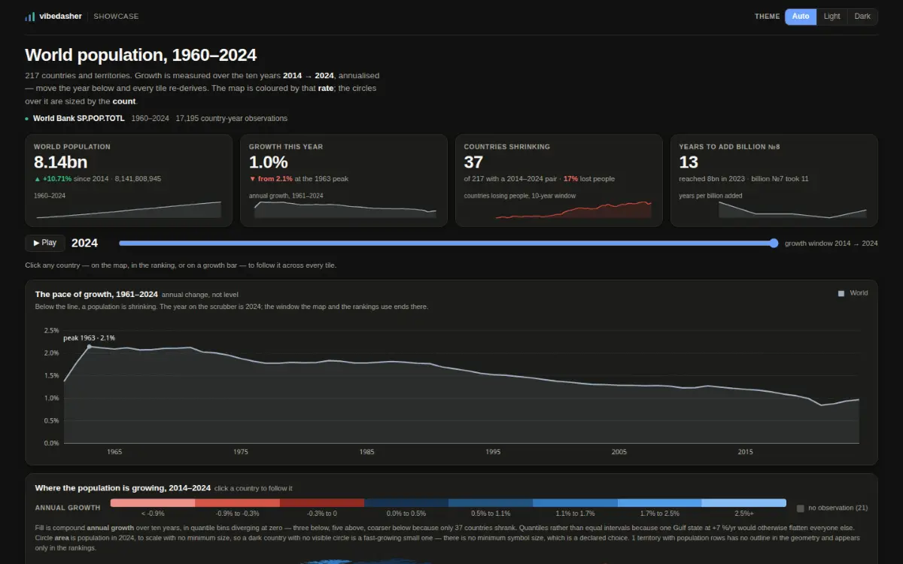Click the red countries-losing-people sparkline
This screenshot has width=903, height=564.
[573, 210]
